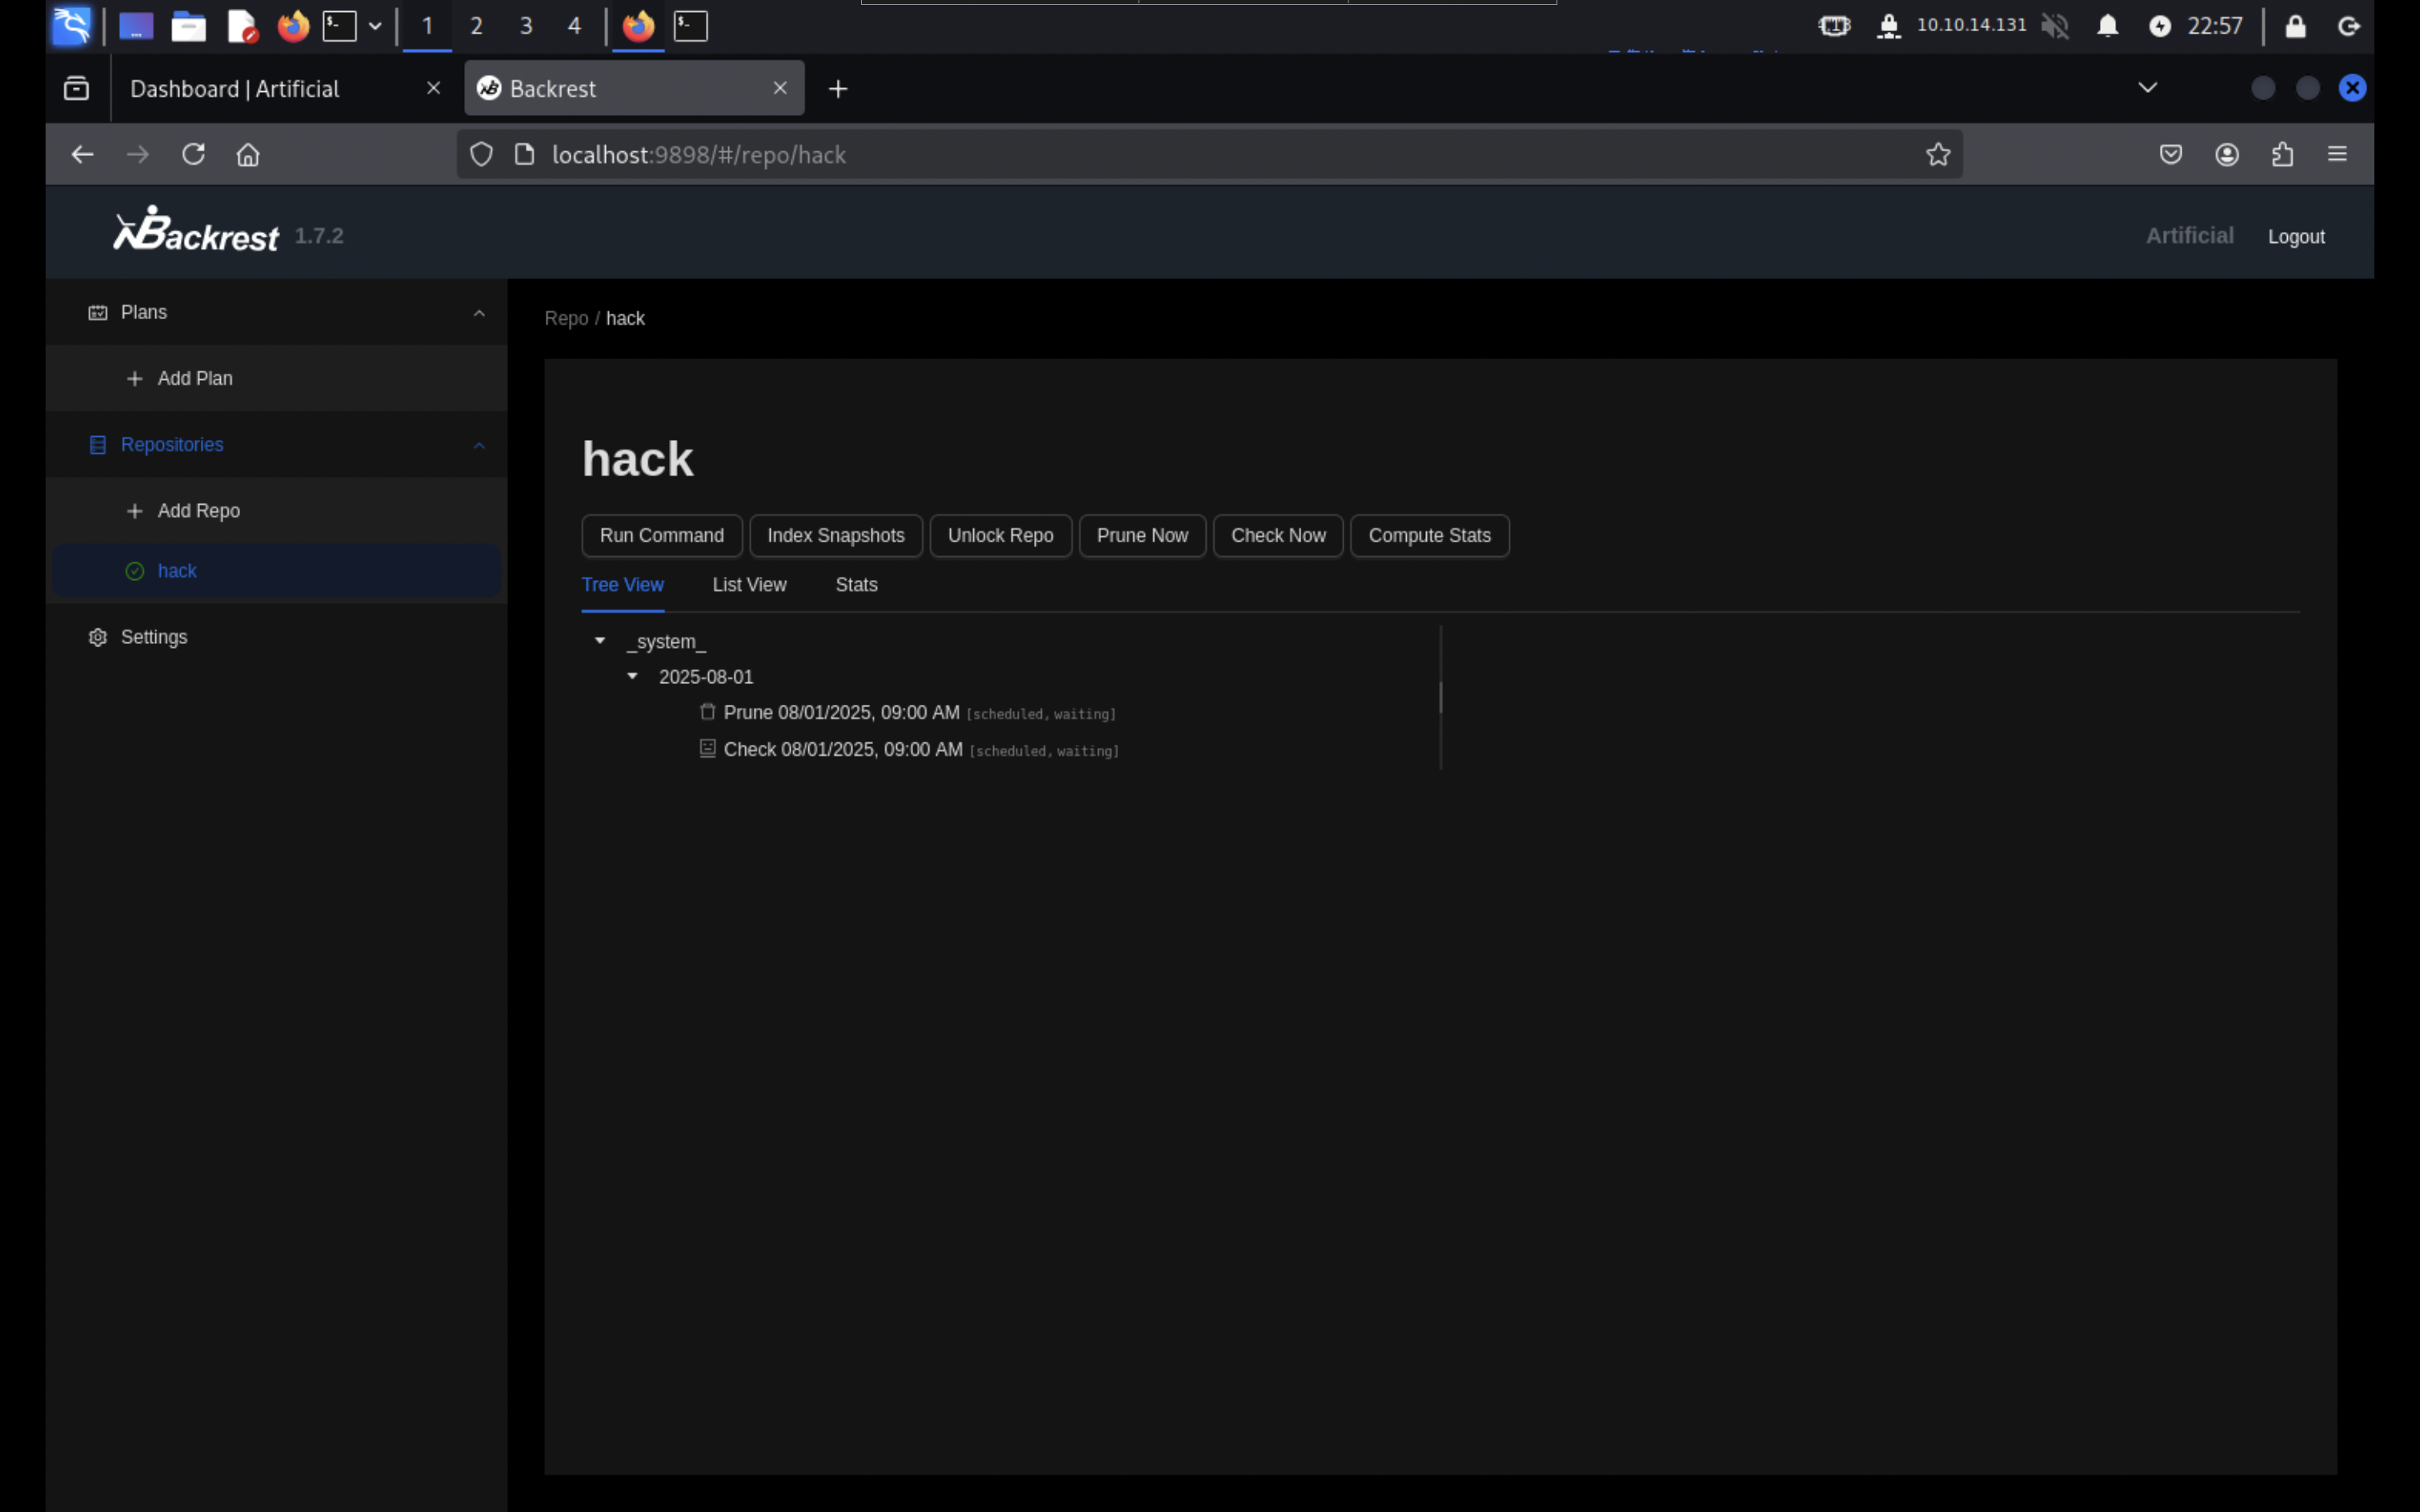Switch to the List View tab
The width and height of the screenshot is (2420, 1512).
tap(749, 585)
